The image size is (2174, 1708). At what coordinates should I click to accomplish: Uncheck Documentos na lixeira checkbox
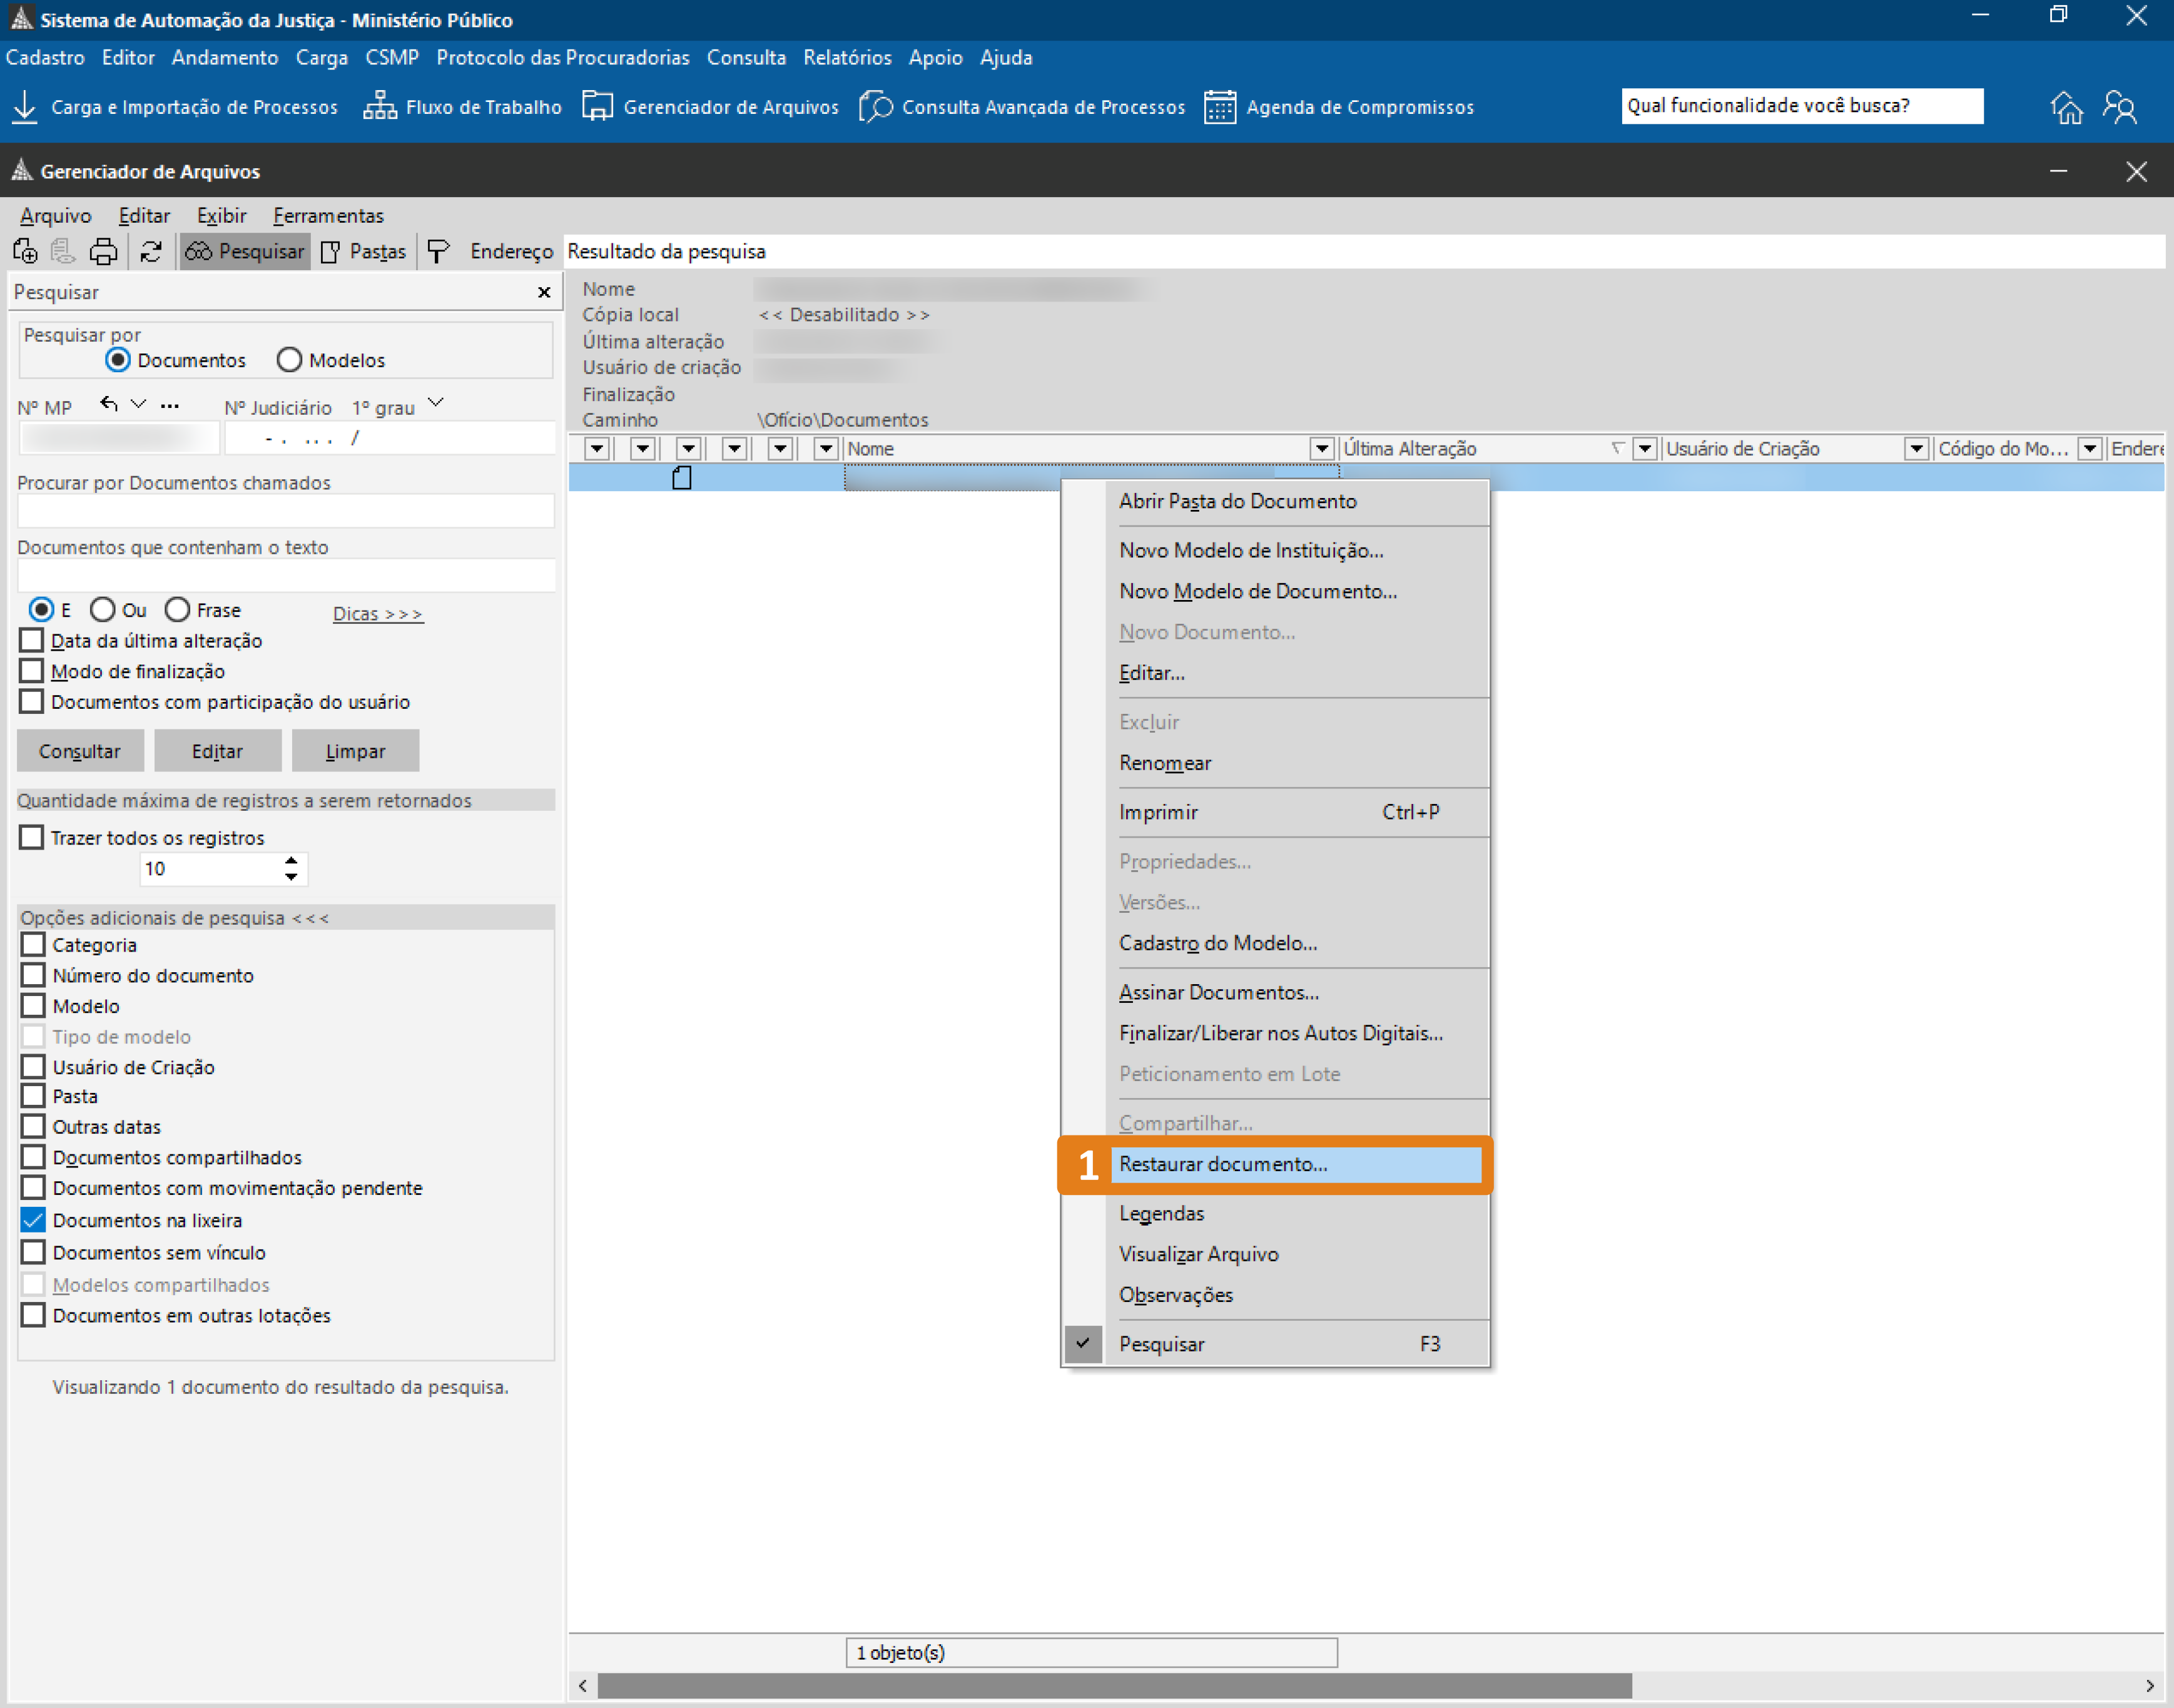tap(33, 1220)
